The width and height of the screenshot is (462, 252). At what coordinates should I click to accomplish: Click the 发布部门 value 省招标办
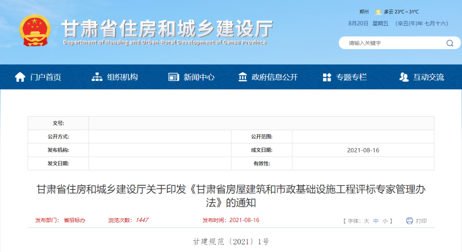(74, 220)
